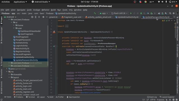This screenshot has width=179, height=101.
Task: Open project panel options gear
Action: [43, 17]
